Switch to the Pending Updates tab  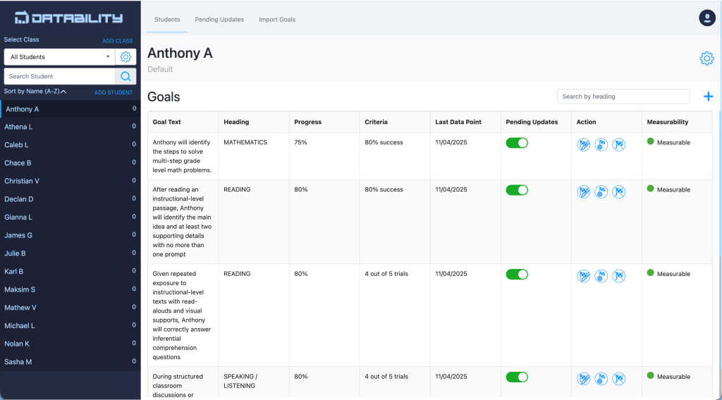click(219, 20)
